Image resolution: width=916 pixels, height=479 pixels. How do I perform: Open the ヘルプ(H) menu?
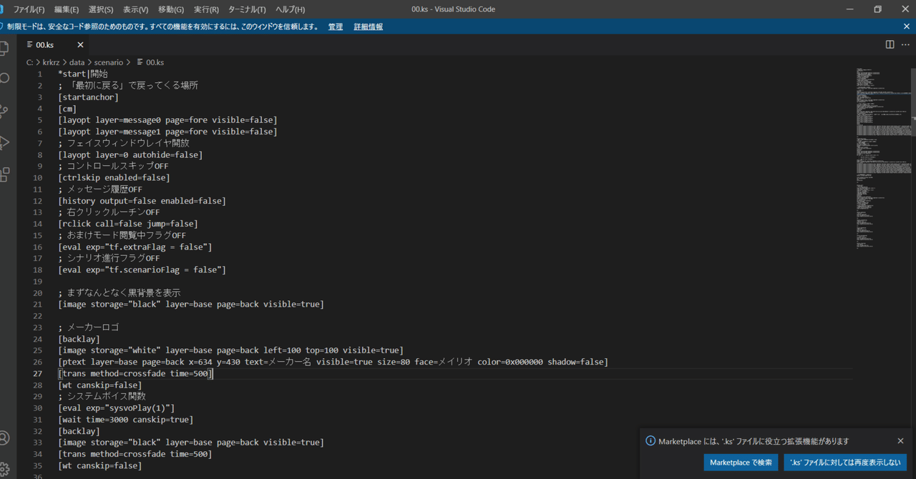(290, 9)
